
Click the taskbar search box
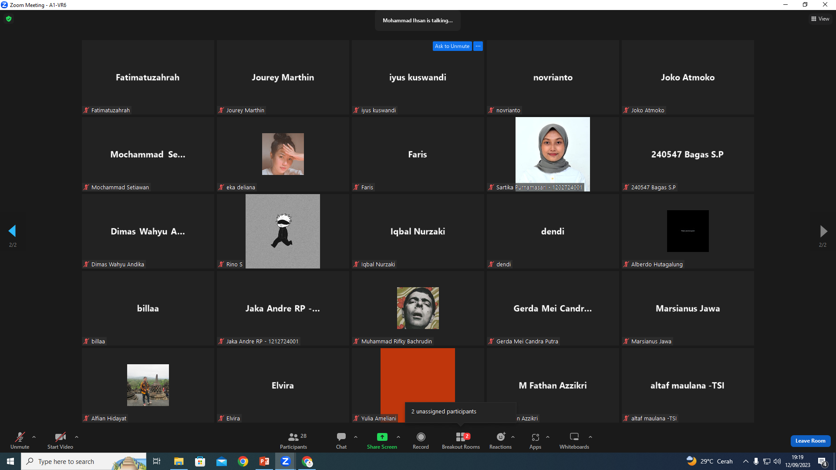click(84, 461)
